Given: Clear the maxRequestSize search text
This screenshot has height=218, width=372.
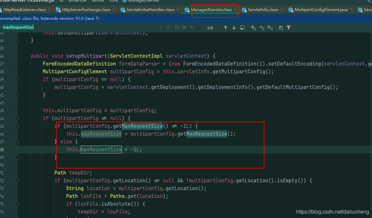Looking at the screenshot, I should (x=161, y=28).
